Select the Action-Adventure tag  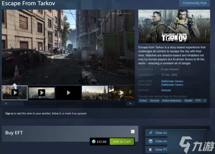point(172,101)
